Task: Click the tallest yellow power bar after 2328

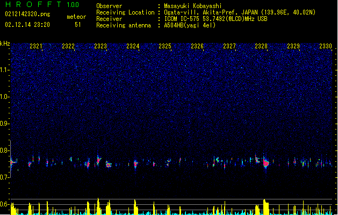Action: [x=266, y=207]
